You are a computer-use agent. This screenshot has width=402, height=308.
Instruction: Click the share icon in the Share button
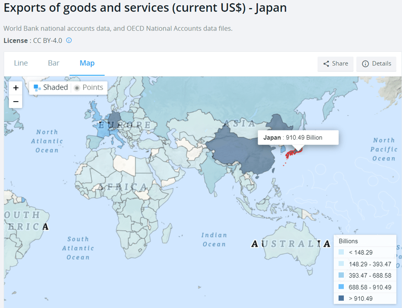(x=326, y=64)
